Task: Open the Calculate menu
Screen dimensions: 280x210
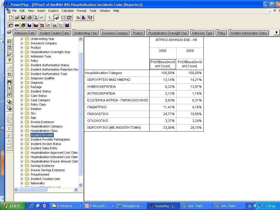Action: 68,11
